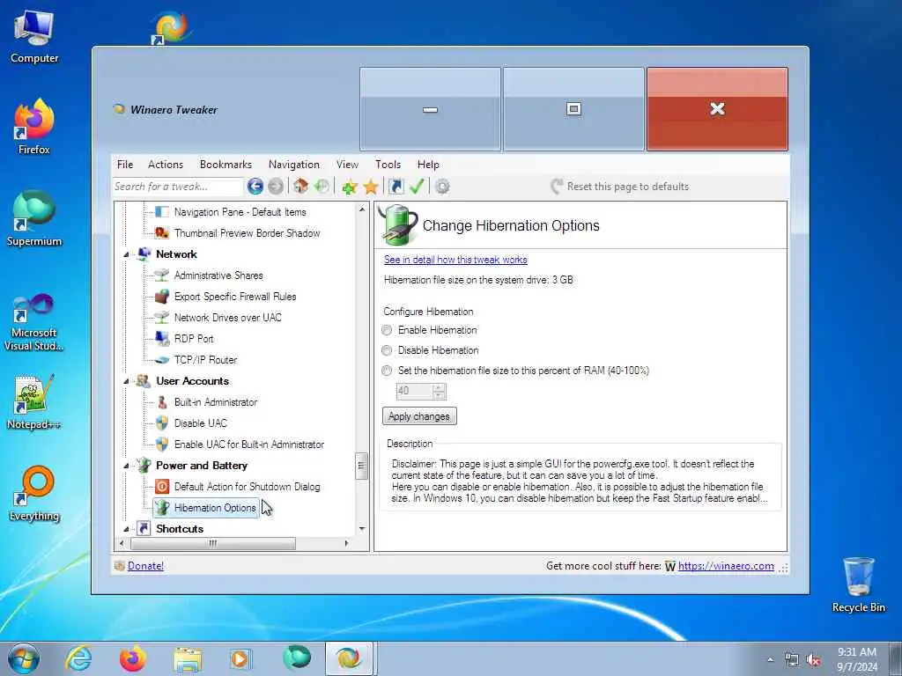Click the Windows Start orb
Viewport: 902px width, 676px height.
(24, 658)
